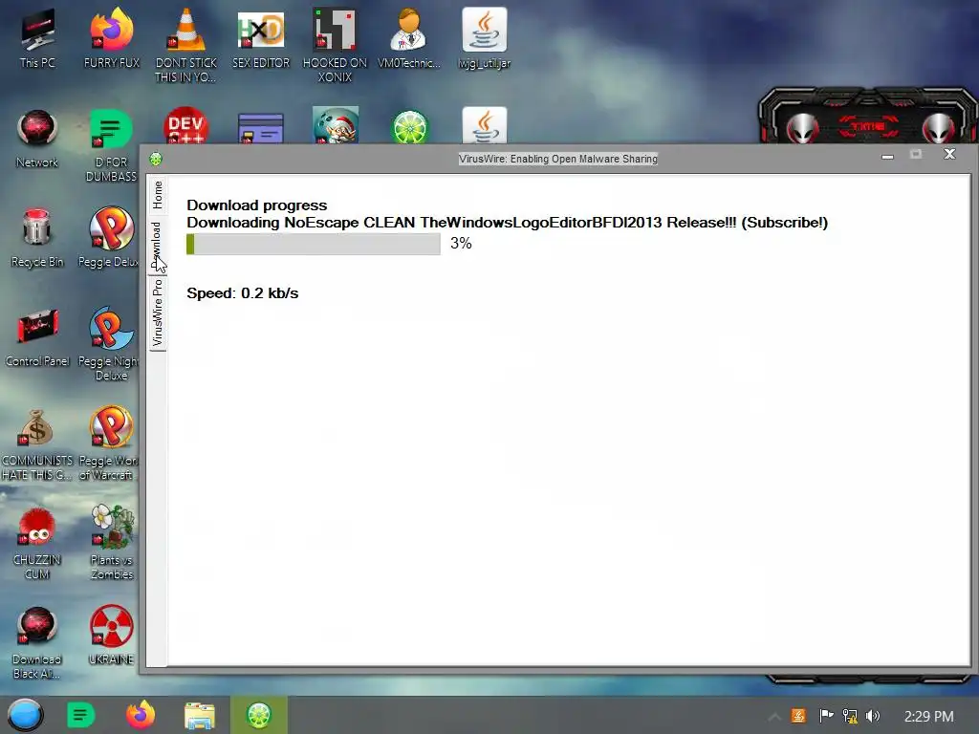Open the HOOKED ON XONIX icon

[x=335, y=45]
